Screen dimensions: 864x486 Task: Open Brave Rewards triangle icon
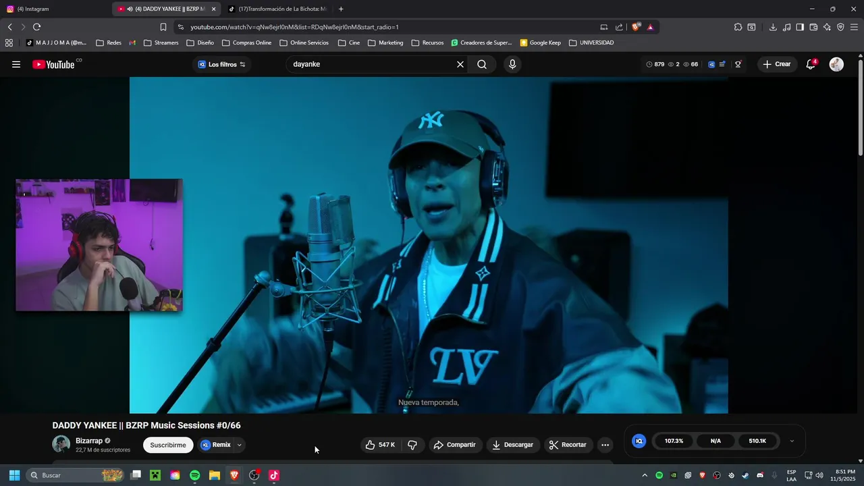coord(650,27)
